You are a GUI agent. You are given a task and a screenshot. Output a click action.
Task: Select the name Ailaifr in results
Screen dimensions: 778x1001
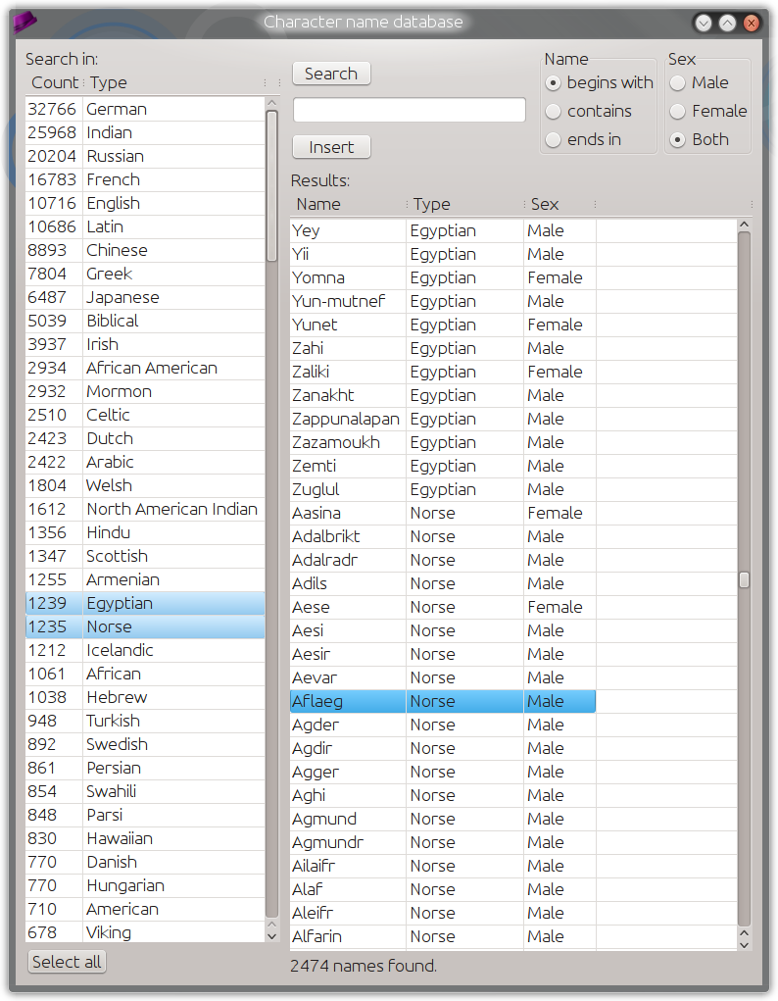tap(314, 867)
